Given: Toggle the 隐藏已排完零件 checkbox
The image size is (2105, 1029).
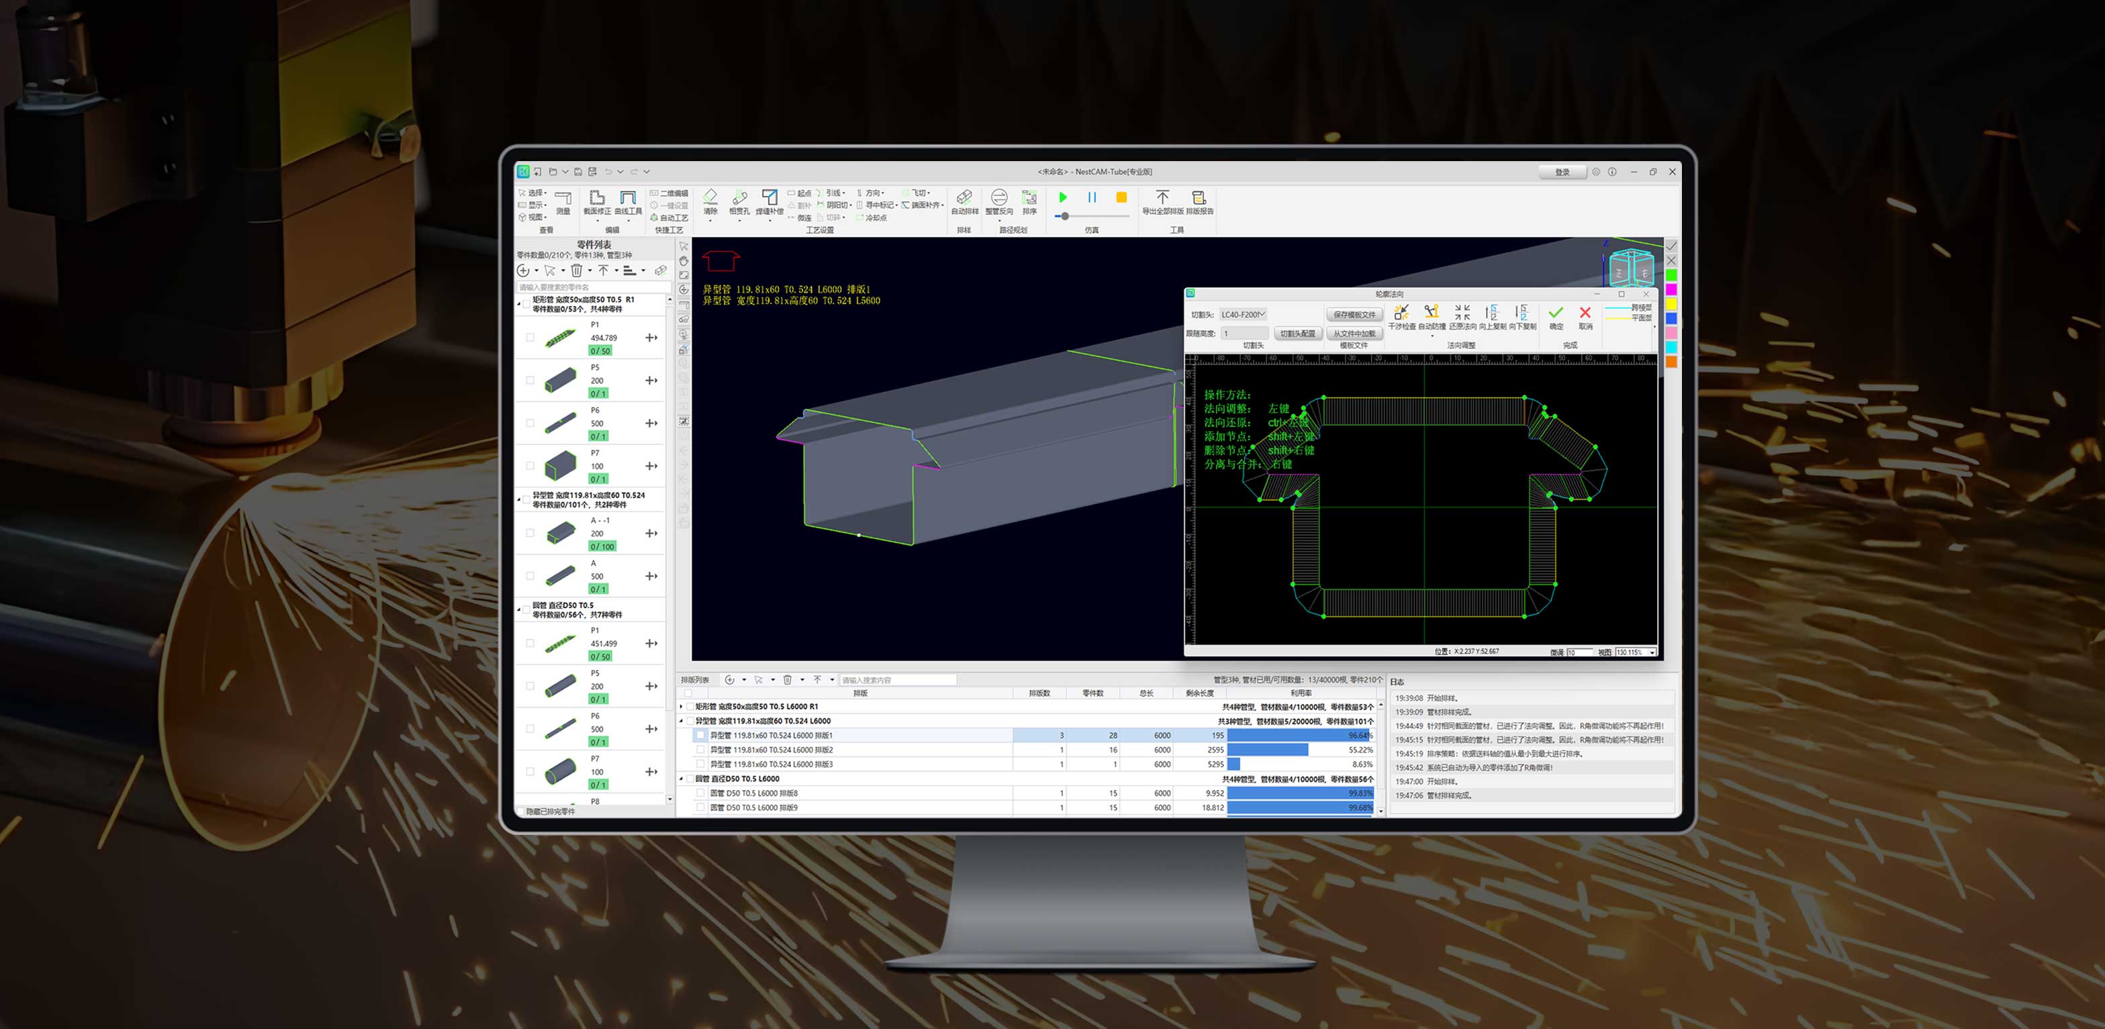Looking at the screenshot, I should [520, 812].
